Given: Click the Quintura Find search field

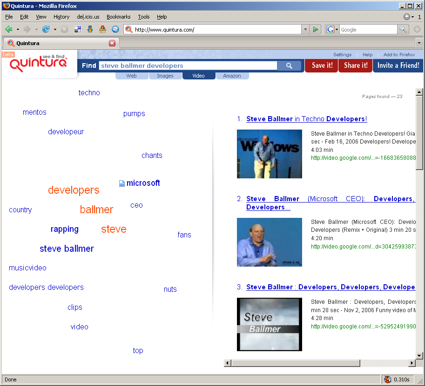Looking at the screenshot, I should (x=188, y=65).
